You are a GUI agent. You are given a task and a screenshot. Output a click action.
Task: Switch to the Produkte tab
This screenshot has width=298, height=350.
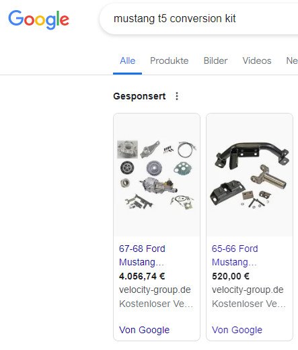coord(170,61)
